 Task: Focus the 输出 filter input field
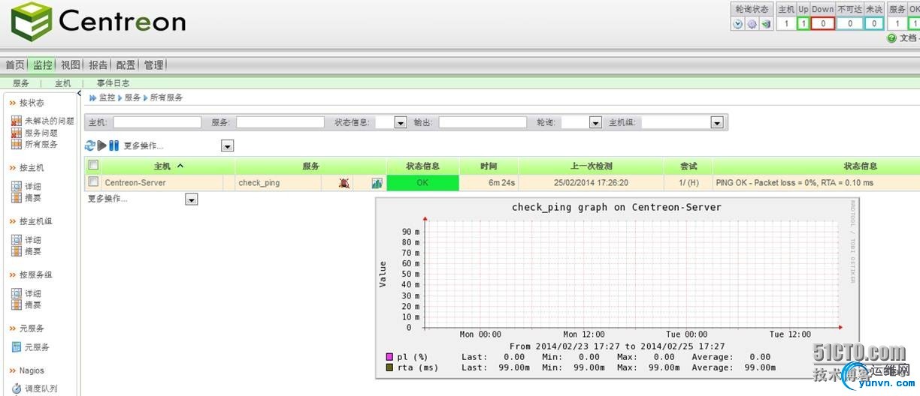coord(483,122)
